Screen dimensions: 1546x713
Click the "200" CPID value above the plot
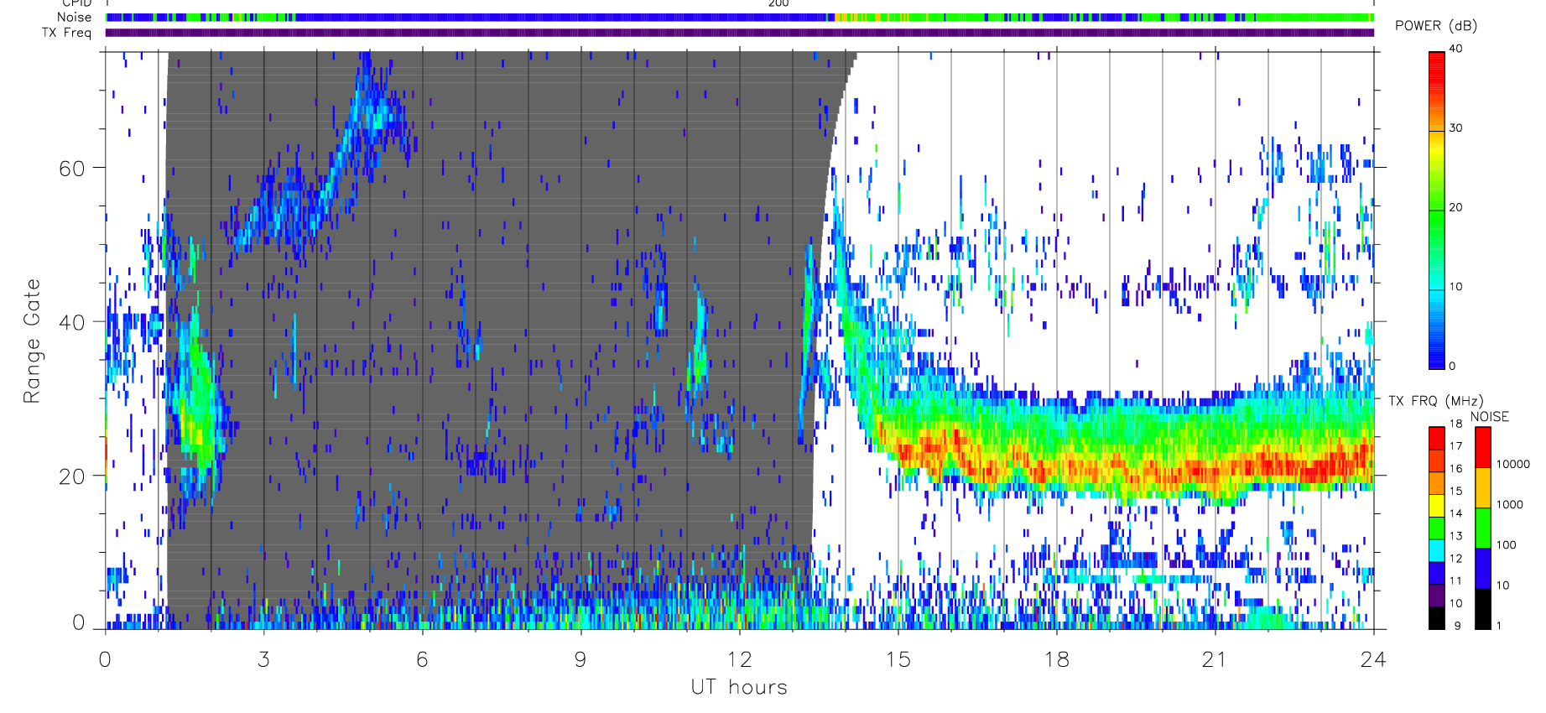[x=778, y=3]
